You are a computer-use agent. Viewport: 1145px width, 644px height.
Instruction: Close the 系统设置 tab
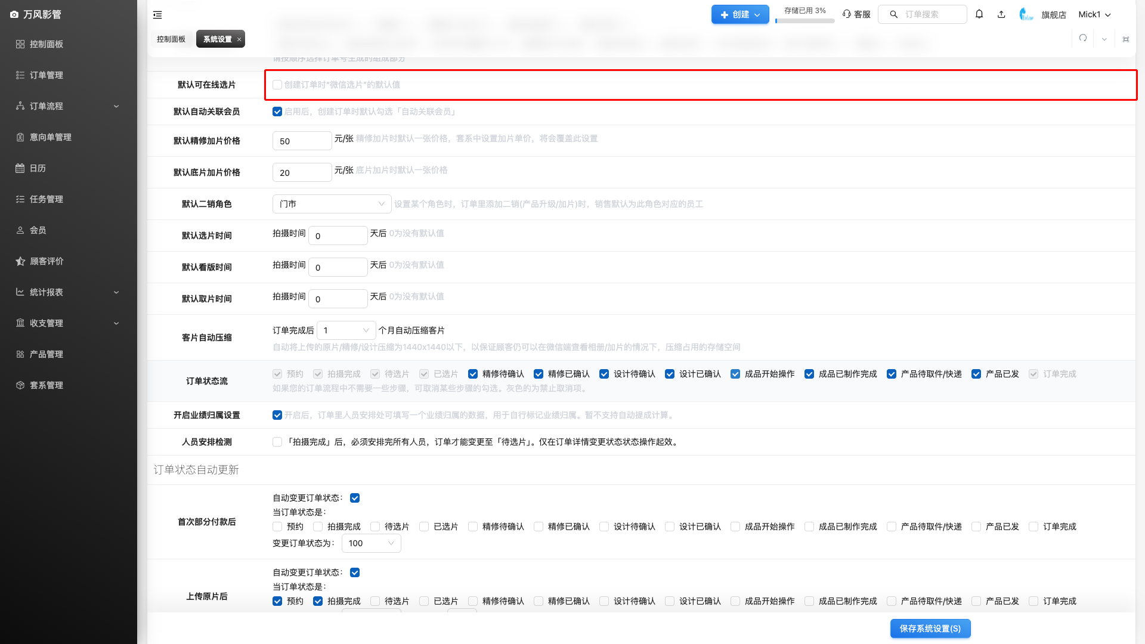coord(239,39)
